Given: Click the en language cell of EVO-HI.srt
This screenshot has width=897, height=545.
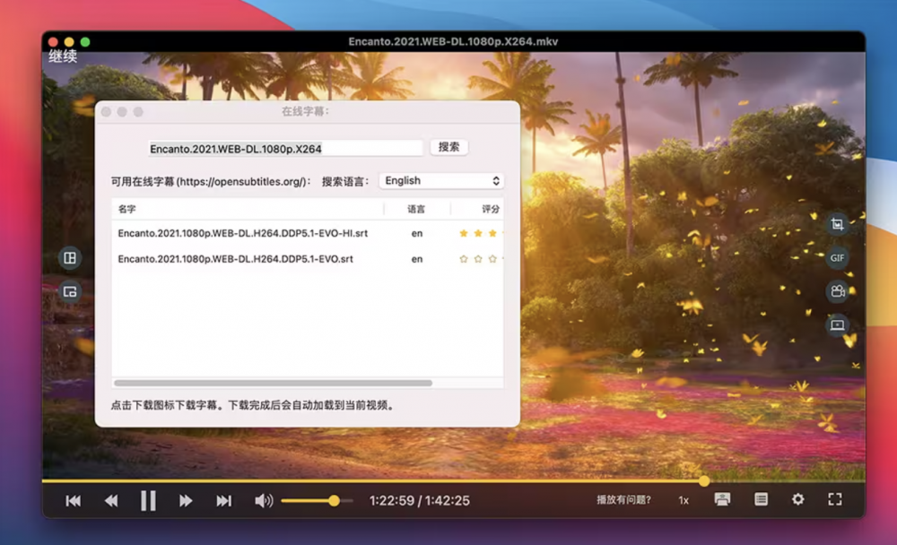Looking at the screenshot, I should click(x=417, y=233).
